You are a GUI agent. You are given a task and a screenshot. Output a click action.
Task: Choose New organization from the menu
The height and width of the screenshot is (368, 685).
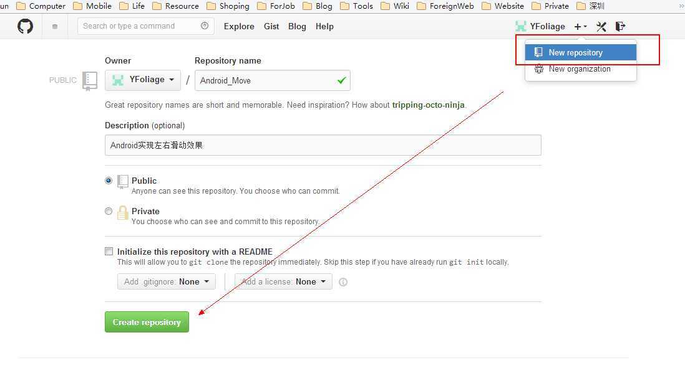[x=581, y=69]
